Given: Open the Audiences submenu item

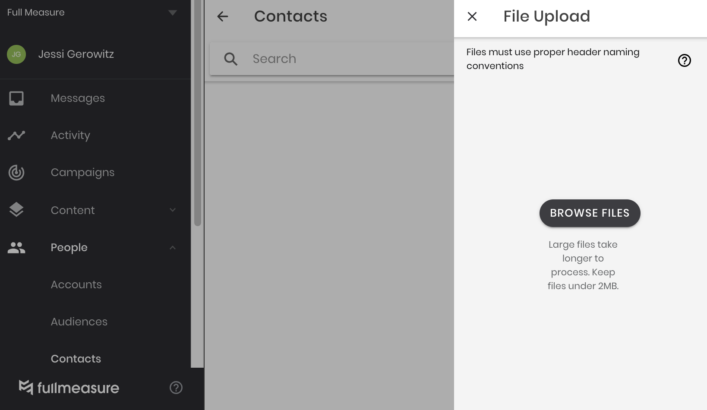Looking at the screenshot, I should [79, 322].
